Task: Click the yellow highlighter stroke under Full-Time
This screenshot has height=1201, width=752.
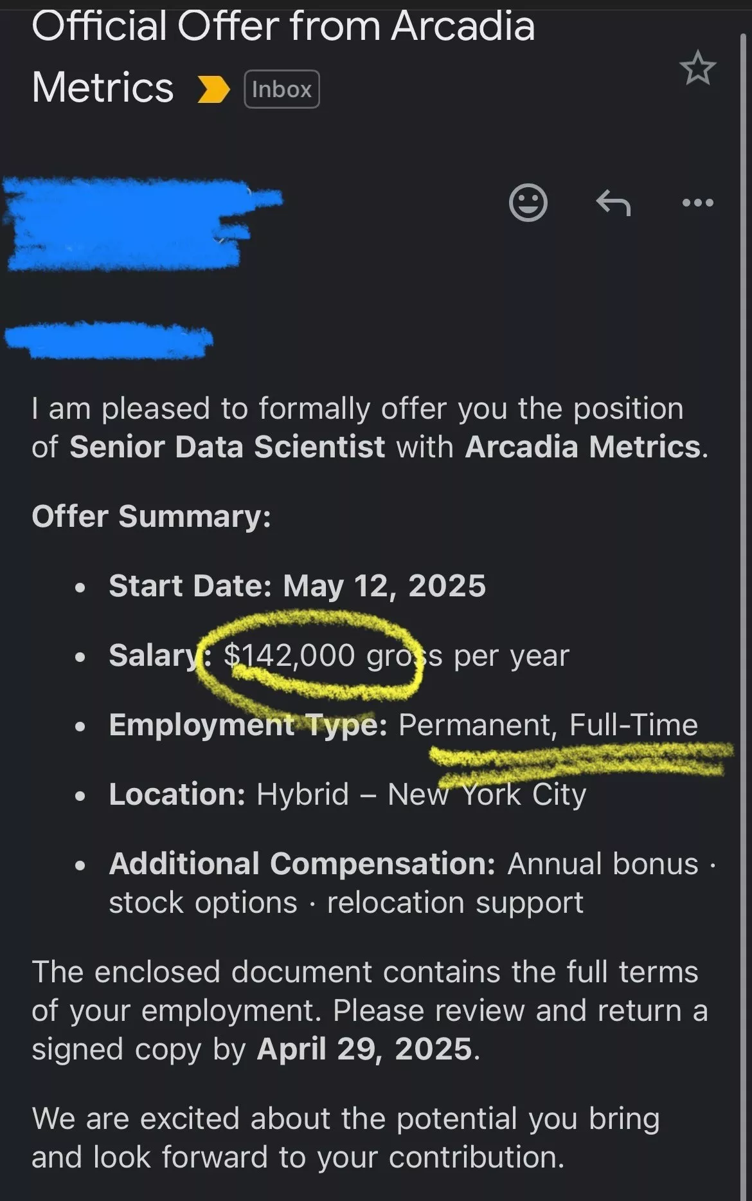Action: [x=581, y=760]
